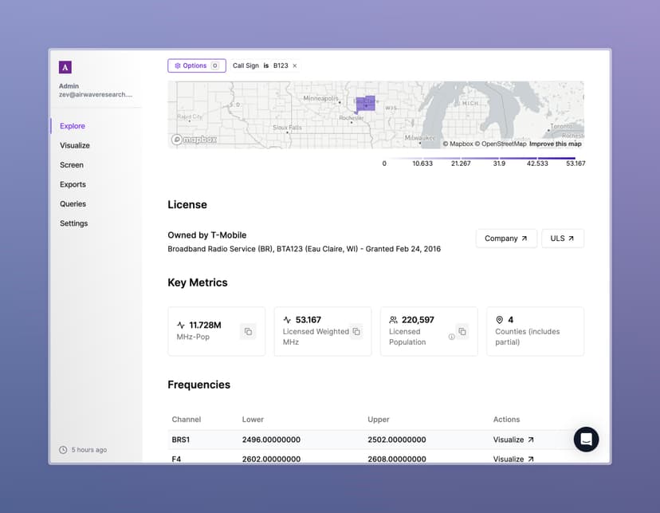This screenshot has width=660, height=513.
Task: Copy the Licensed Weighted MHz value
Action: click(356, 331)
